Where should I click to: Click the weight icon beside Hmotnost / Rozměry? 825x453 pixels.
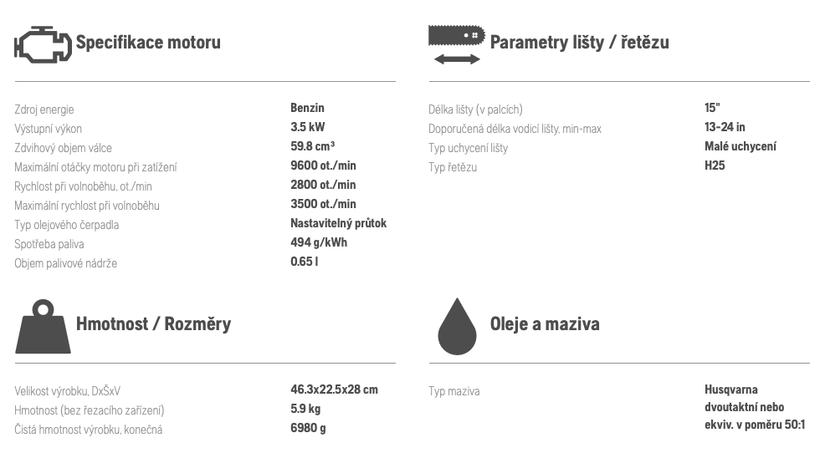point(43,326)
